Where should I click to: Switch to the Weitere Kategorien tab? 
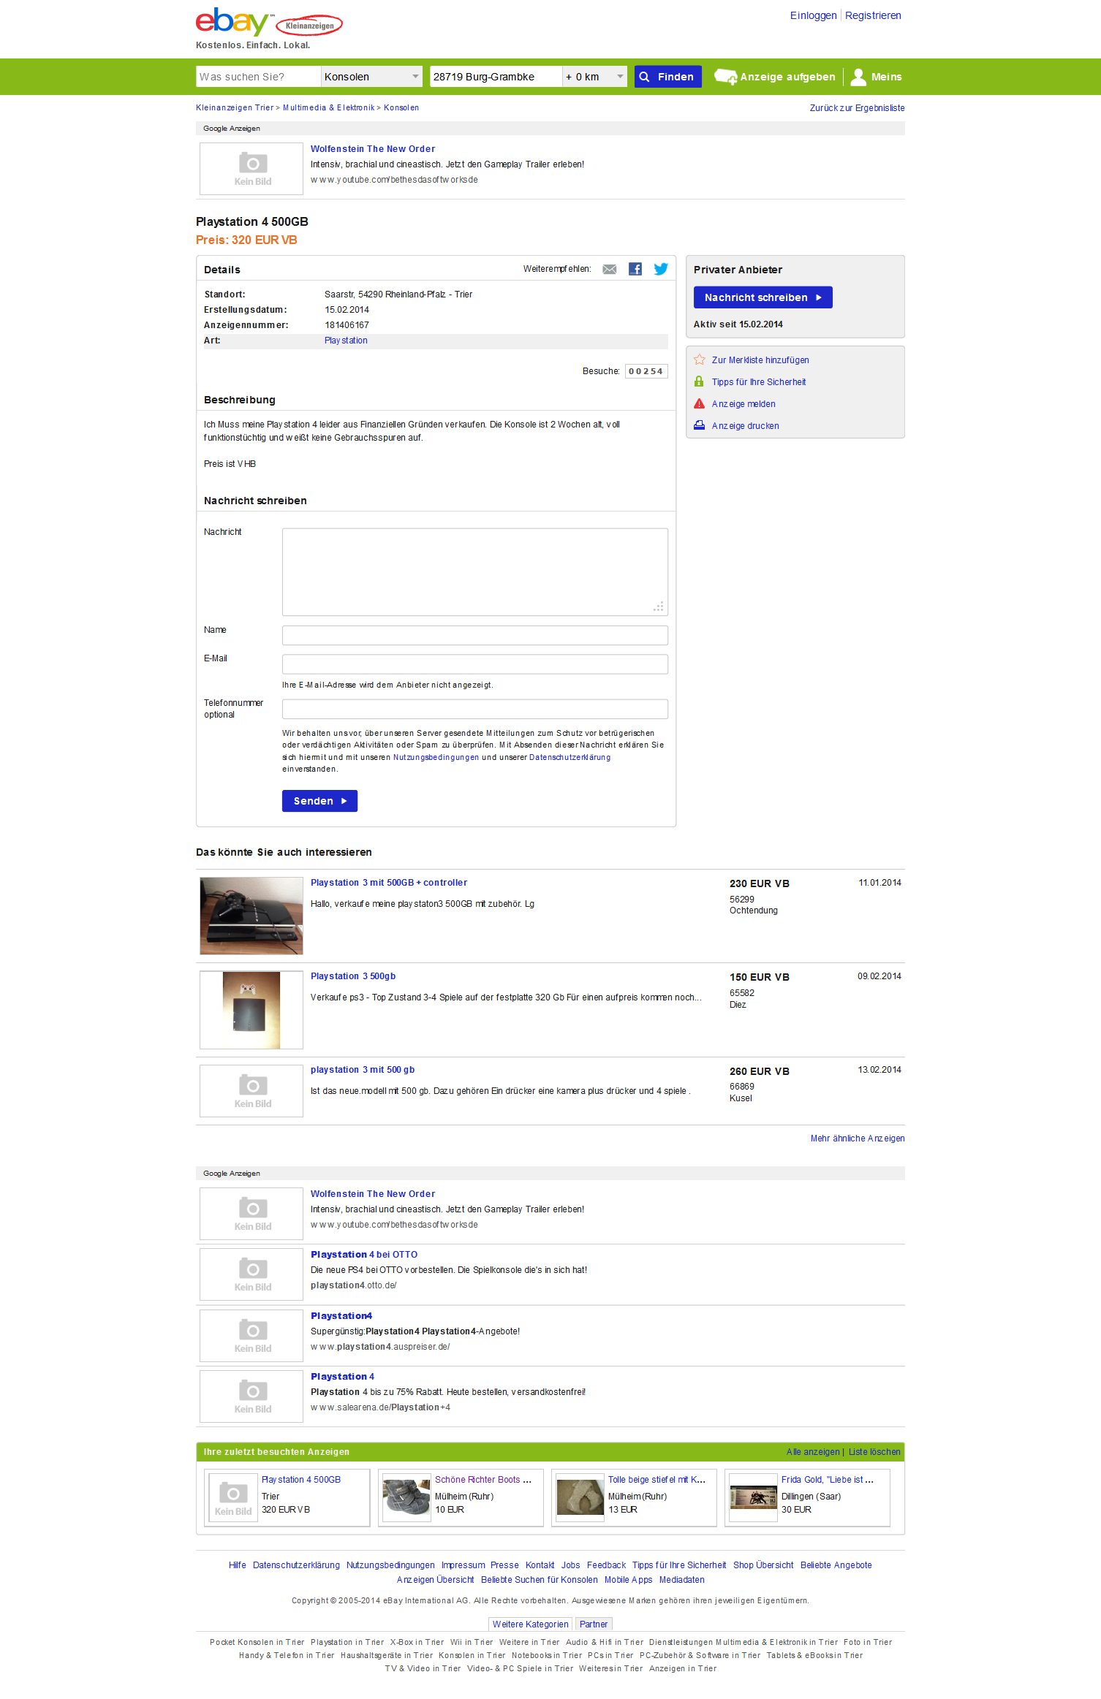coord(531,1624)
